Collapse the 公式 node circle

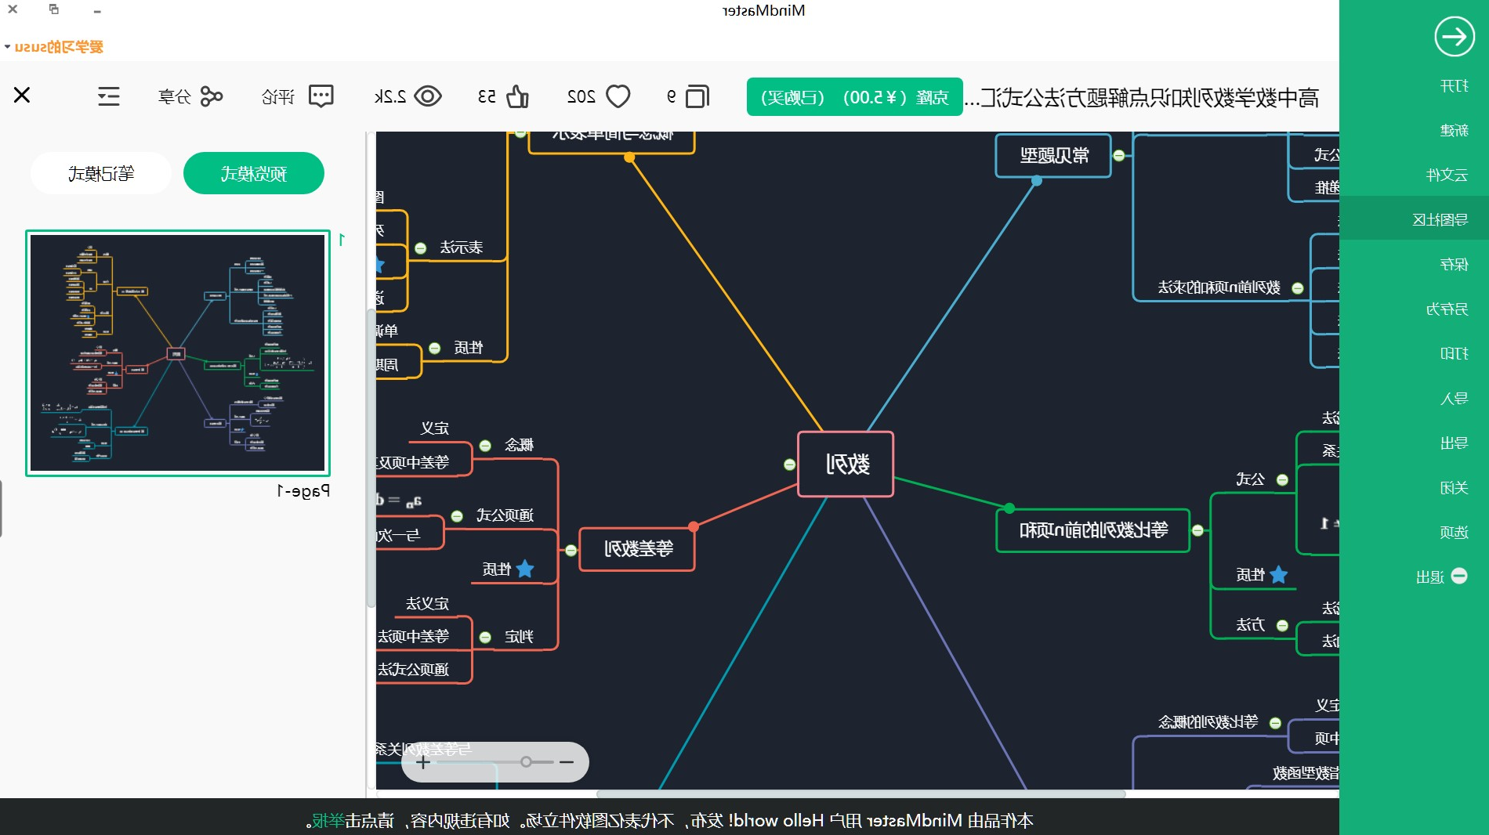pos(1282,479)
